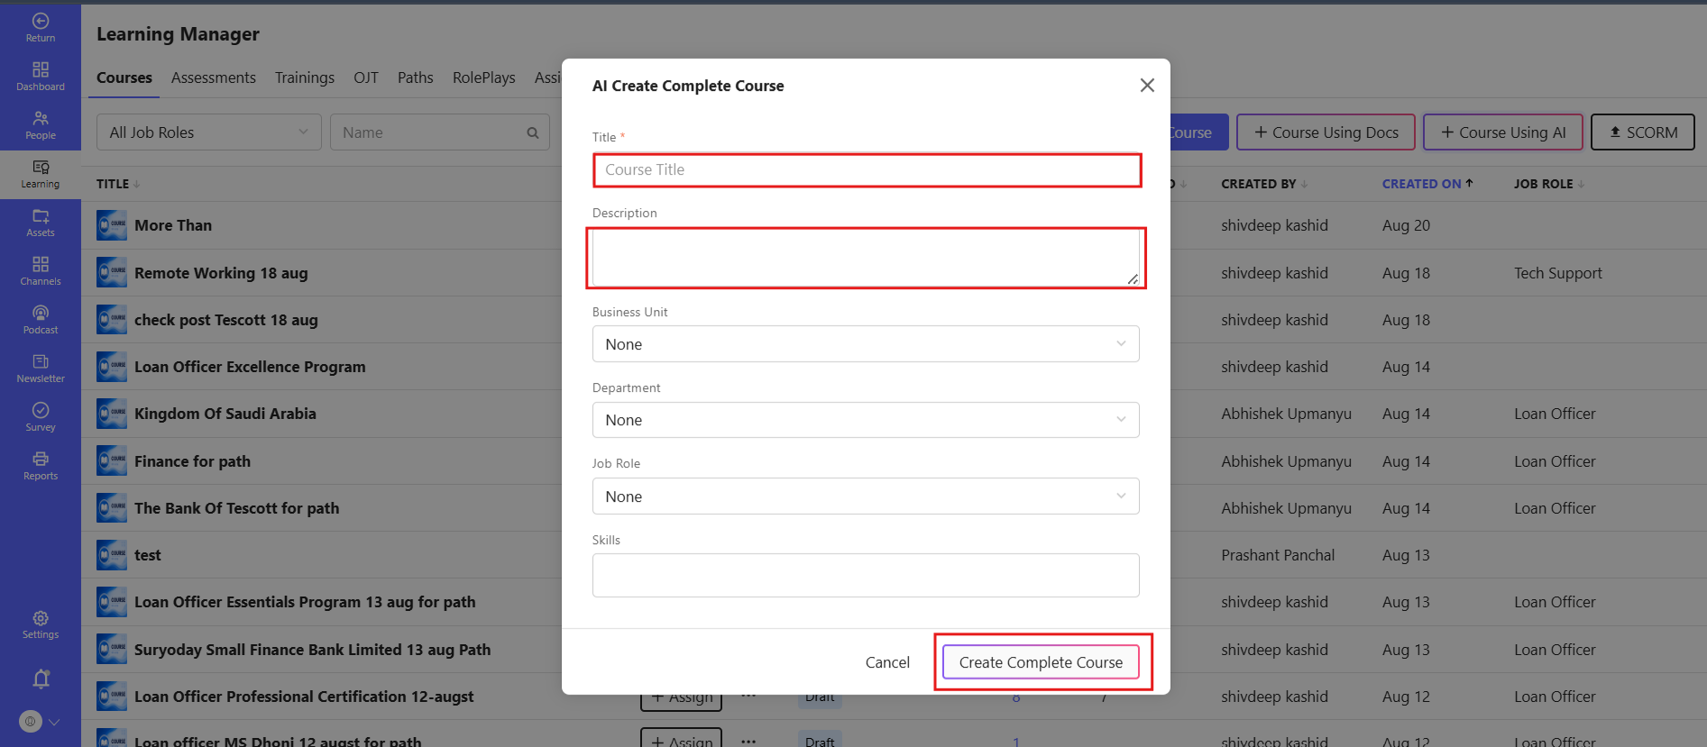Open the Dashboard sidebar icon

(x=41, y=76)
